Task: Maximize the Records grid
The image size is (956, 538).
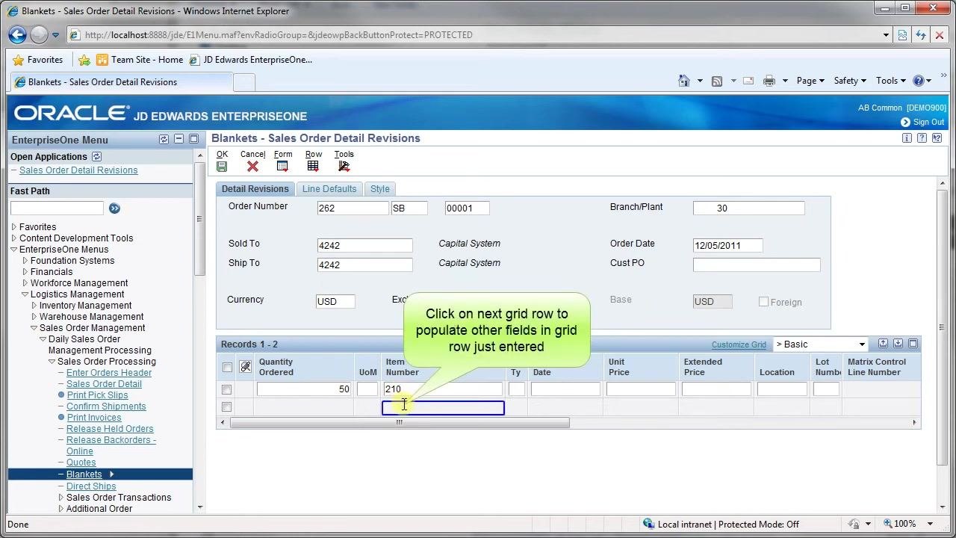Action: (x=913, y=344)
